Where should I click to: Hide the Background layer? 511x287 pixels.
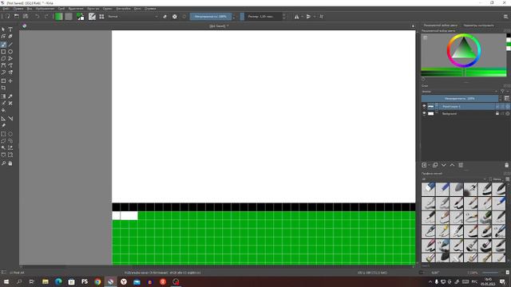click(x=424, y=113)
